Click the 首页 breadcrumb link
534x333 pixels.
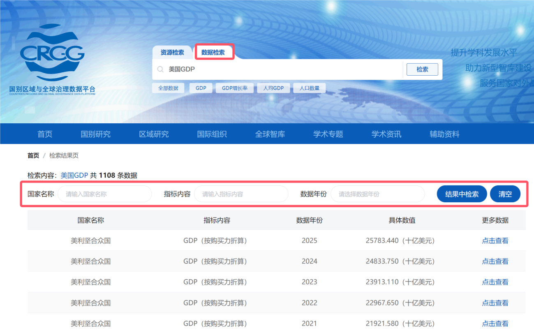coord(33,155)
